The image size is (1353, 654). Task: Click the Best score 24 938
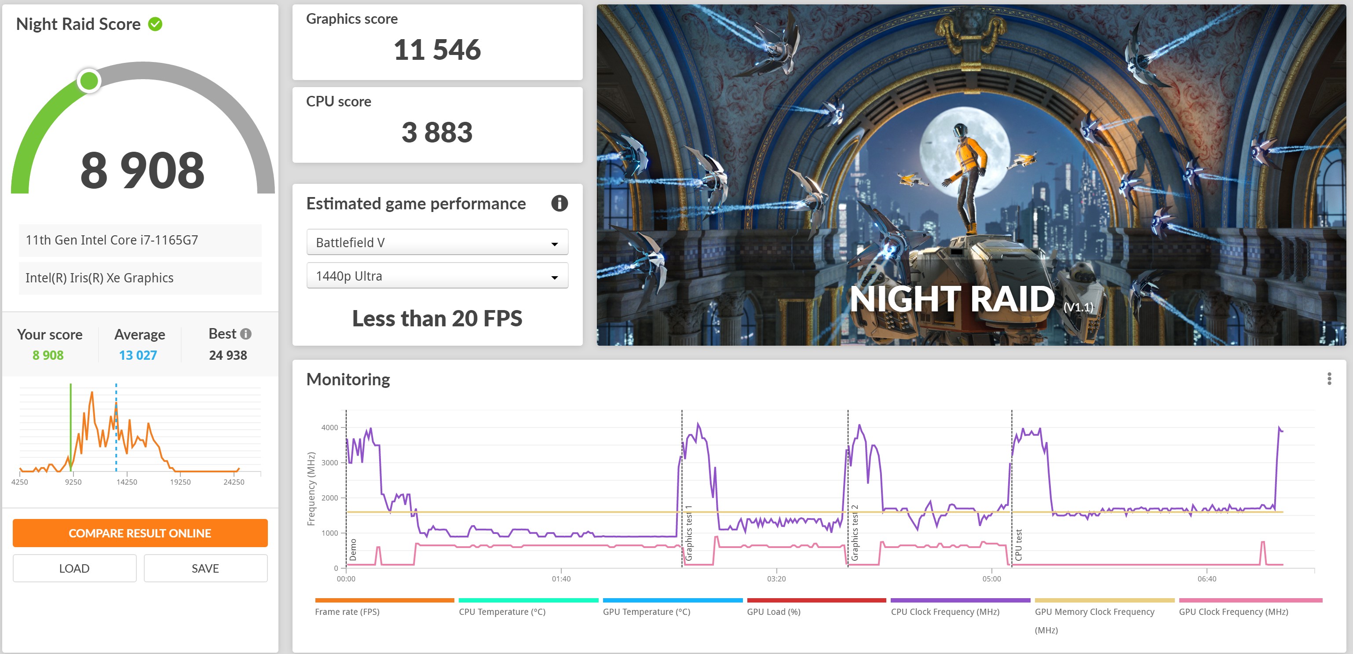228,355
